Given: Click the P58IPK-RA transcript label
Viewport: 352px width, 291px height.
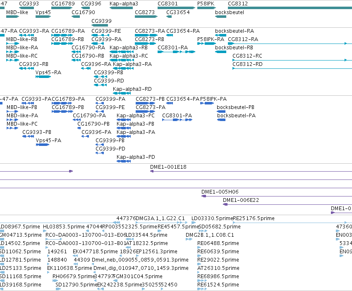Looking at the screenshot, I should 211,39.
